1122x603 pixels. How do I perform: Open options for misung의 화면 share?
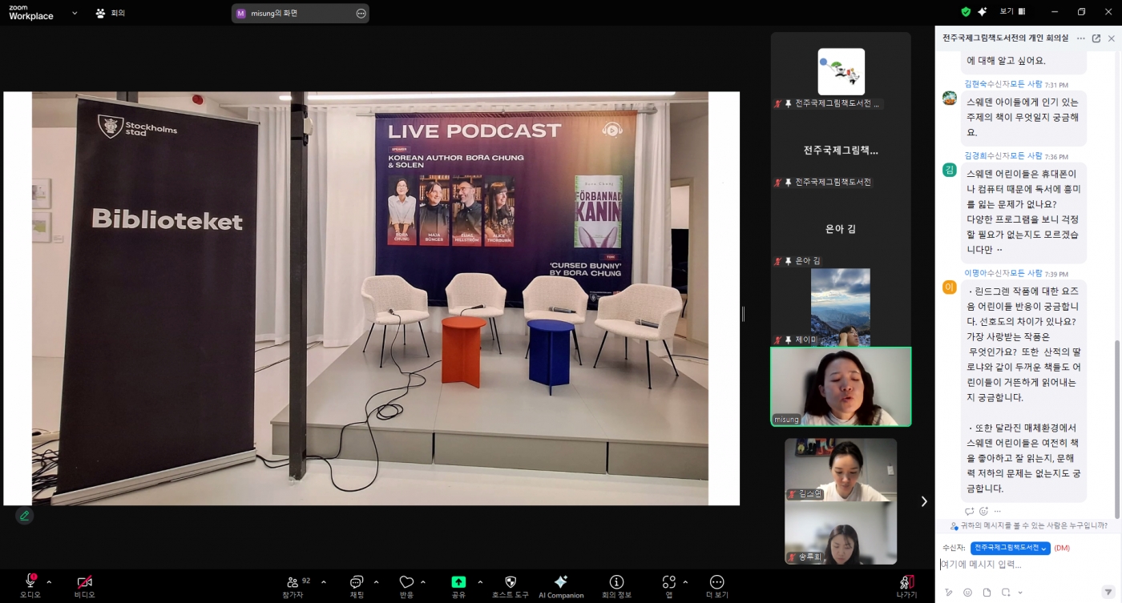pyautogui.click(x=361, y=13)
